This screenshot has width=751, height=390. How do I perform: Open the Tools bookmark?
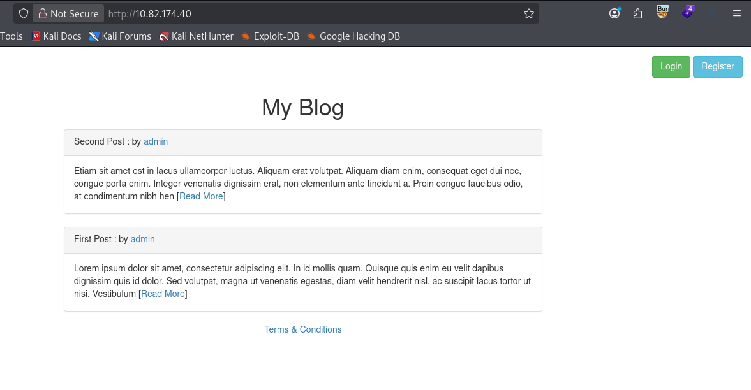11,36
